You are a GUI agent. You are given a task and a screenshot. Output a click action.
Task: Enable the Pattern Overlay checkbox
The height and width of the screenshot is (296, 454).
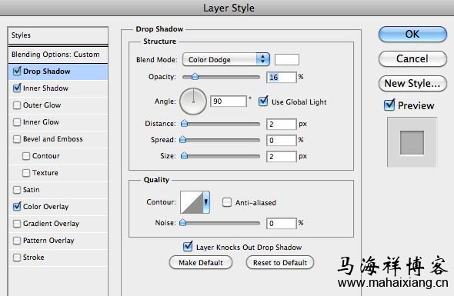pyautogui.click(x=17, y=241)
